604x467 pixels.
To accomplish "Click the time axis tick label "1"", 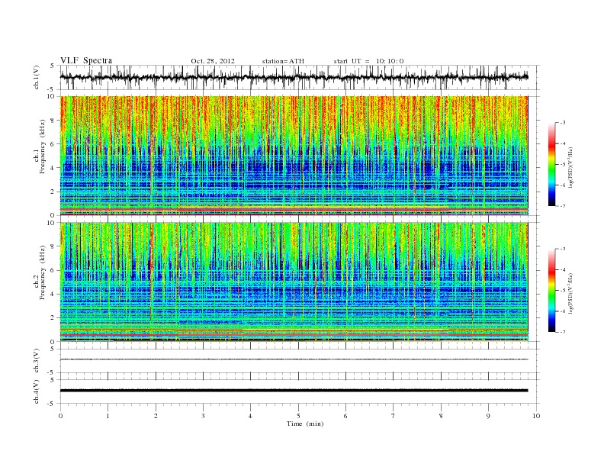I will (108, 416).
